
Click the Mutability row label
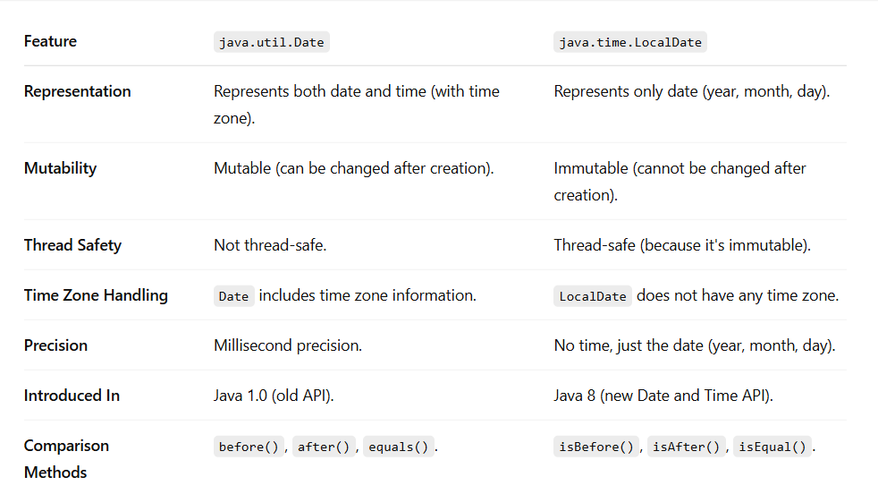coord(60,168)
